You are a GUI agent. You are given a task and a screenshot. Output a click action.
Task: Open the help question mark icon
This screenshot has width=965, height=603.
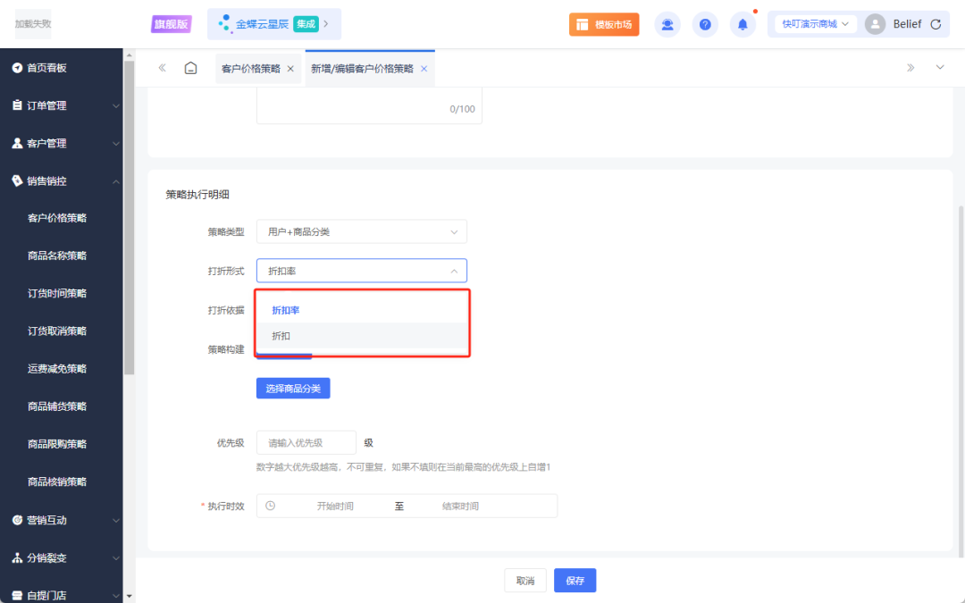point(705,23)
